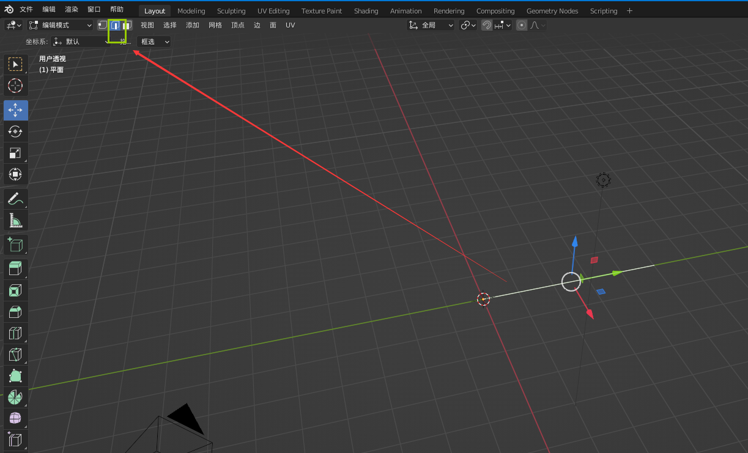
Task: Open the 网格 menu
Action: (x=215, y=25)
